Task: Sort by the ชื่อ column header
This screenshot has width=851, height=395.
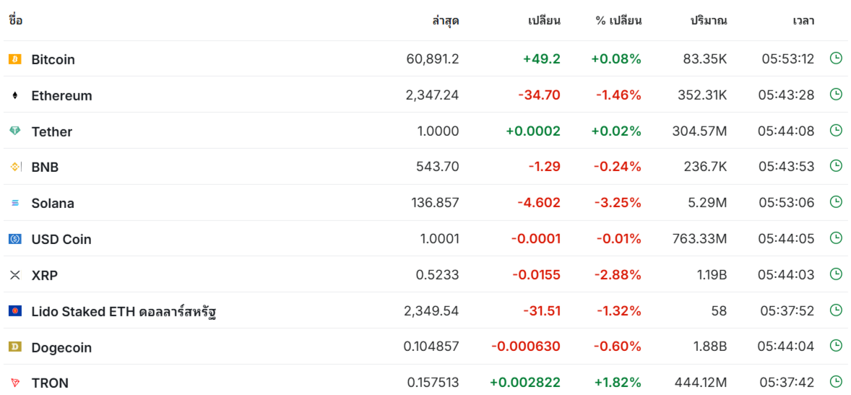Action: (16, 21)
